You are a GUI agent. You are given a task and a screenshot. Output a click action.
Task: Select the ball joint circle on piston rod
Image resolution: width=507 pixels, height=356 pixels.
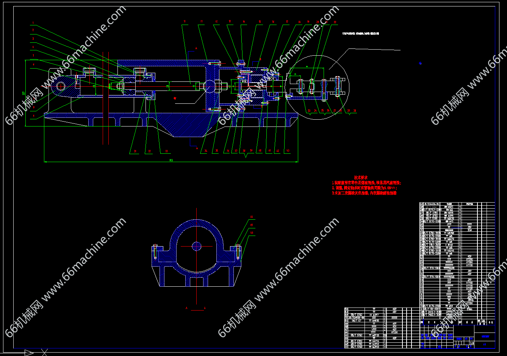coord(210,86)
